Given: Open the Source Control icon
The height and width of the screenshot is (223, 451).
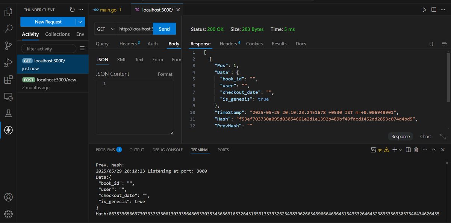Looking at the screenshot, I should point(8,46).
